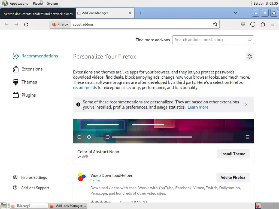This screenshot has height=209, width=279.
Task: Click the Colorful Abstract Neon theme preview
Action: [x=163, y=131]
